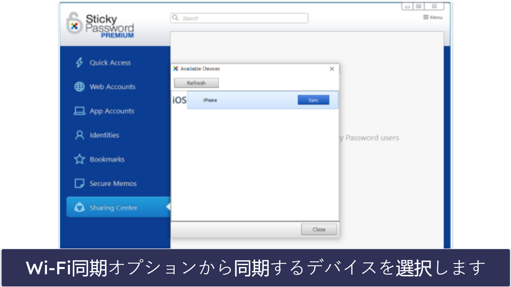
Task: Click the Quick Access lightning icon
Action: pos(79,63)
